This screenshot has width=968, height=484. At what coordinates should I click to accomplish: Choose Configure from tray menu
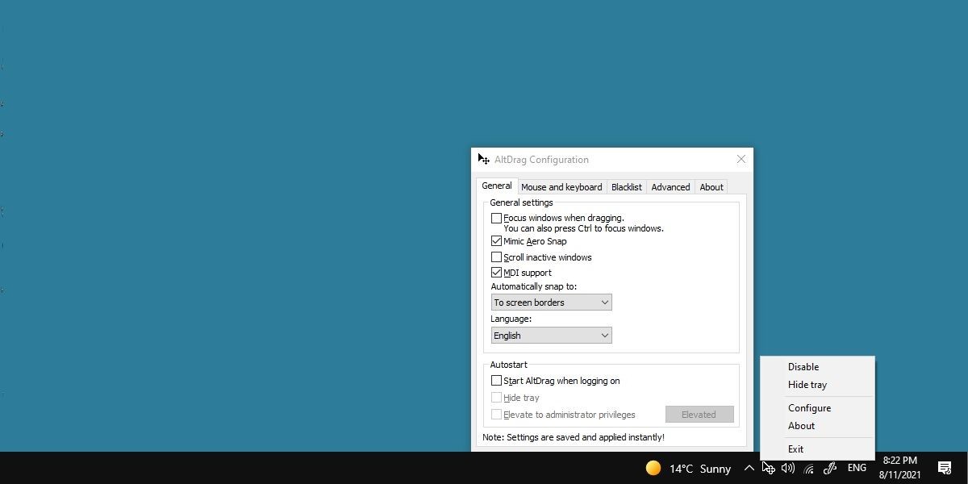click(817, 408)
